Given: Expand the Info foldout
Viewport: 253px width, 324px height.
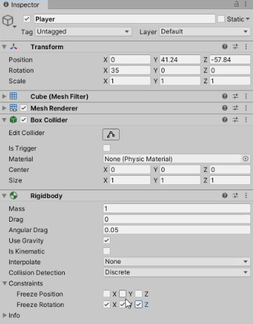Looking at the screenshot, I should pyautogui.click(x=5, y=315).
